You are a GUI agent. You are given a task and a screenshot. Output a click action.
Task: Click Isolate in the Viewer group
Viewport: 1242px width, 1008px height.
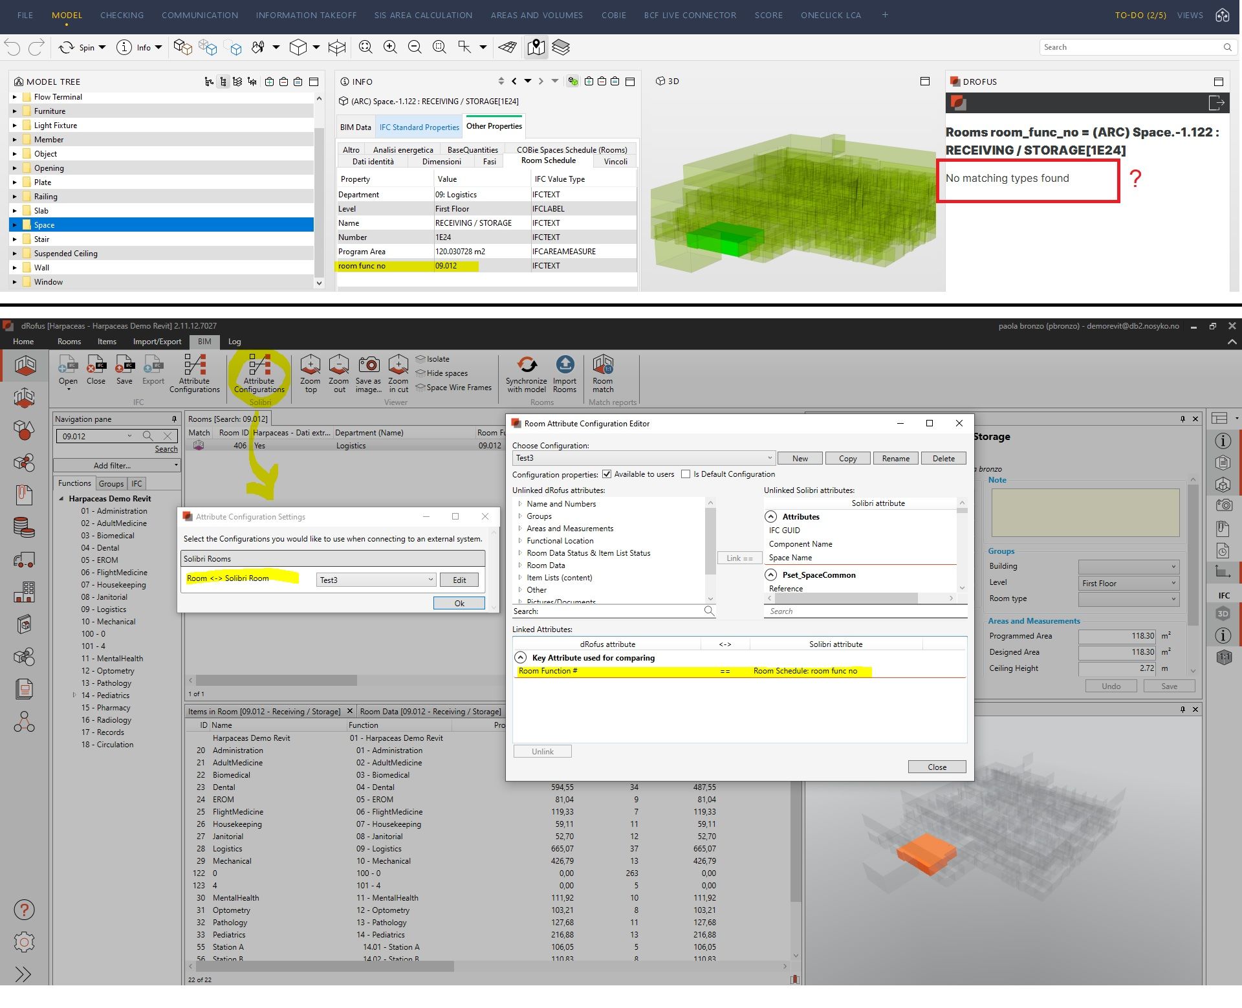pyautogui.click(x=433, y=359)
